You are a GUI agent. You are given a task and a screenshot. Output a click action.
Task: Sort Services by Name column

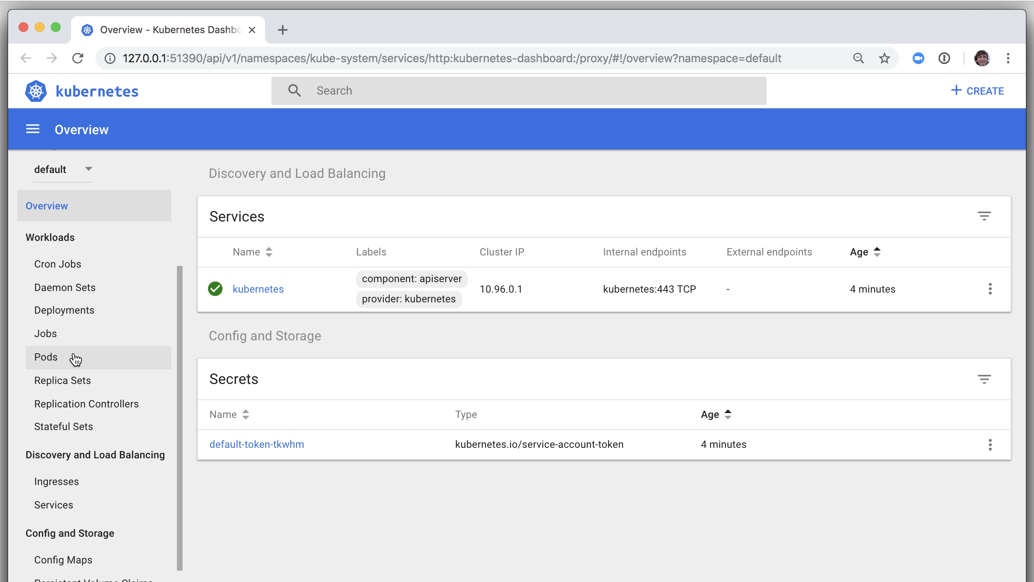tap(252, 252)
